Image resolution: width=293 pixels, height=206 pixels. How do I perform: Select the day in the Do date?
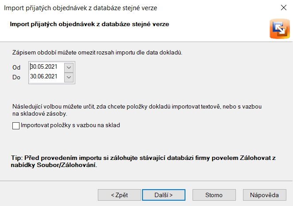(33, 77)
